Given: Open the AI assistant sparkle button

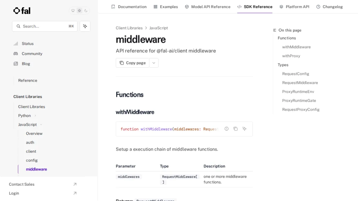Looking at the screenshot, I should tap(85, 26).
